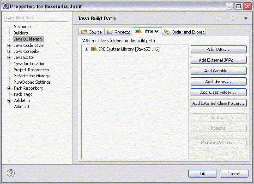Click the Add Library button

coord(218,81)
